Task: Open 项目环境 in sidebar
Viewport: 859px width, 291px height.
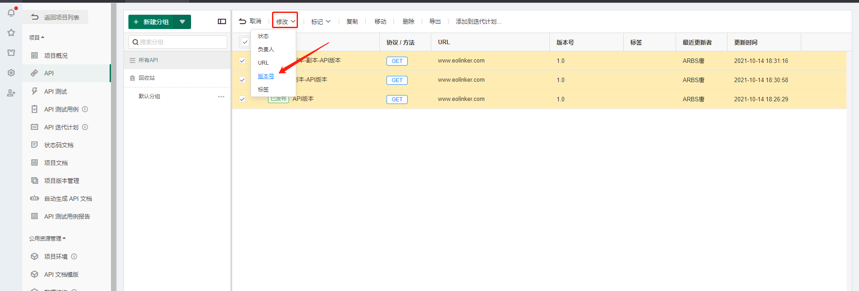Action: pyautogui.click(x=56, y=257)
